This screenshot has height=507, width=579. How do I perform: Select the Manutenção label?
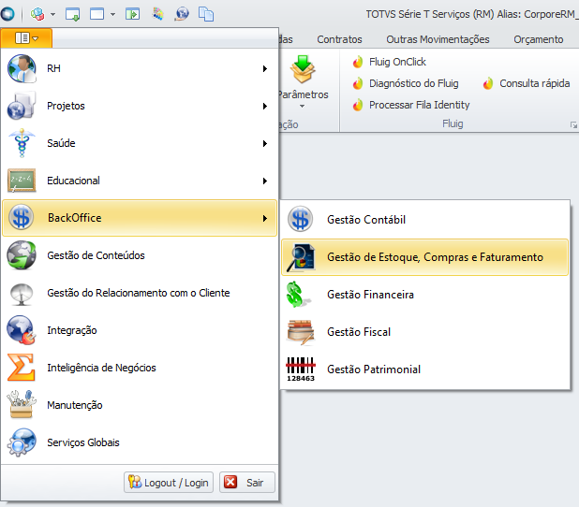coord(75,405)
